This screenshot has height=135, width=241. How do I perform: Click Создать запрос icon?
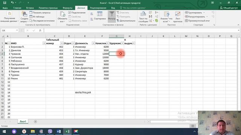24,17
